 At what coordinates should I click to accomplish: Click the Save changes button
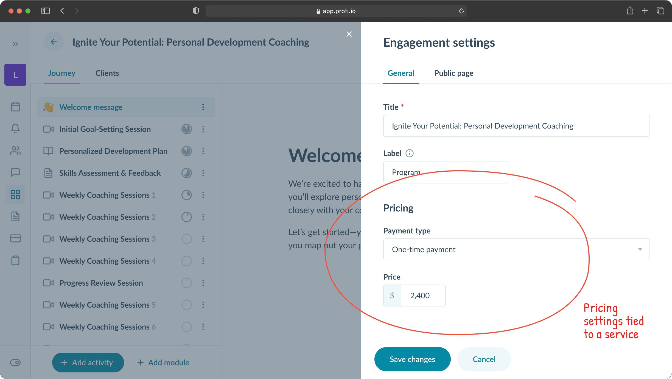click(x=412, y=359)
